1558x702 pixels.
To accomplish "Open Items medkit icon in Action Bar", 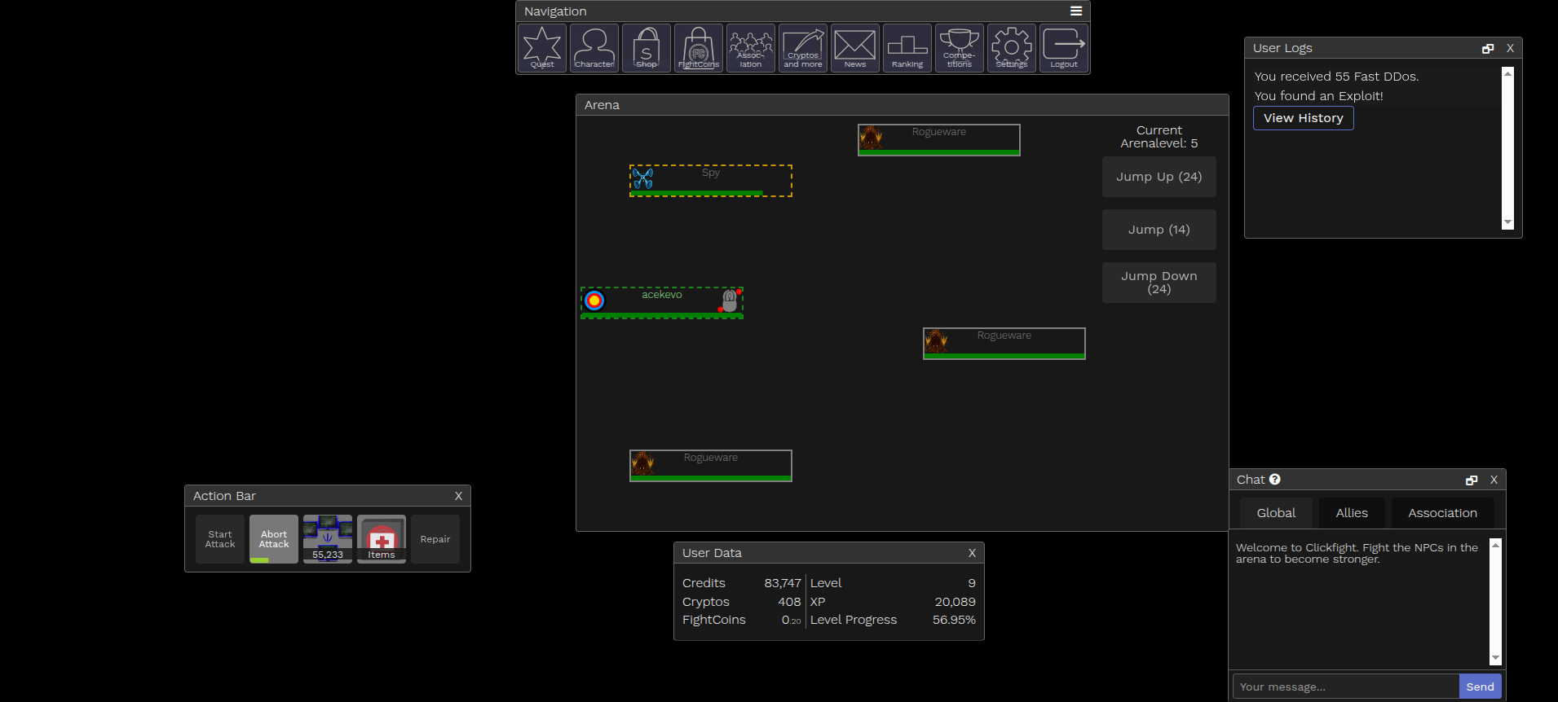I will coord(382,539).
